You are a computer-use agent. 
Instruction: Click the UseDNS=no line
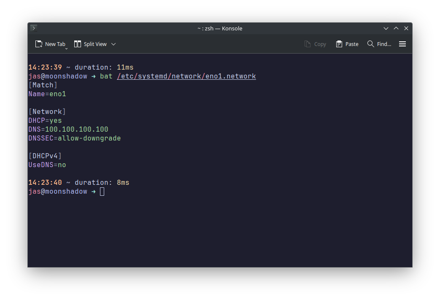47,165
